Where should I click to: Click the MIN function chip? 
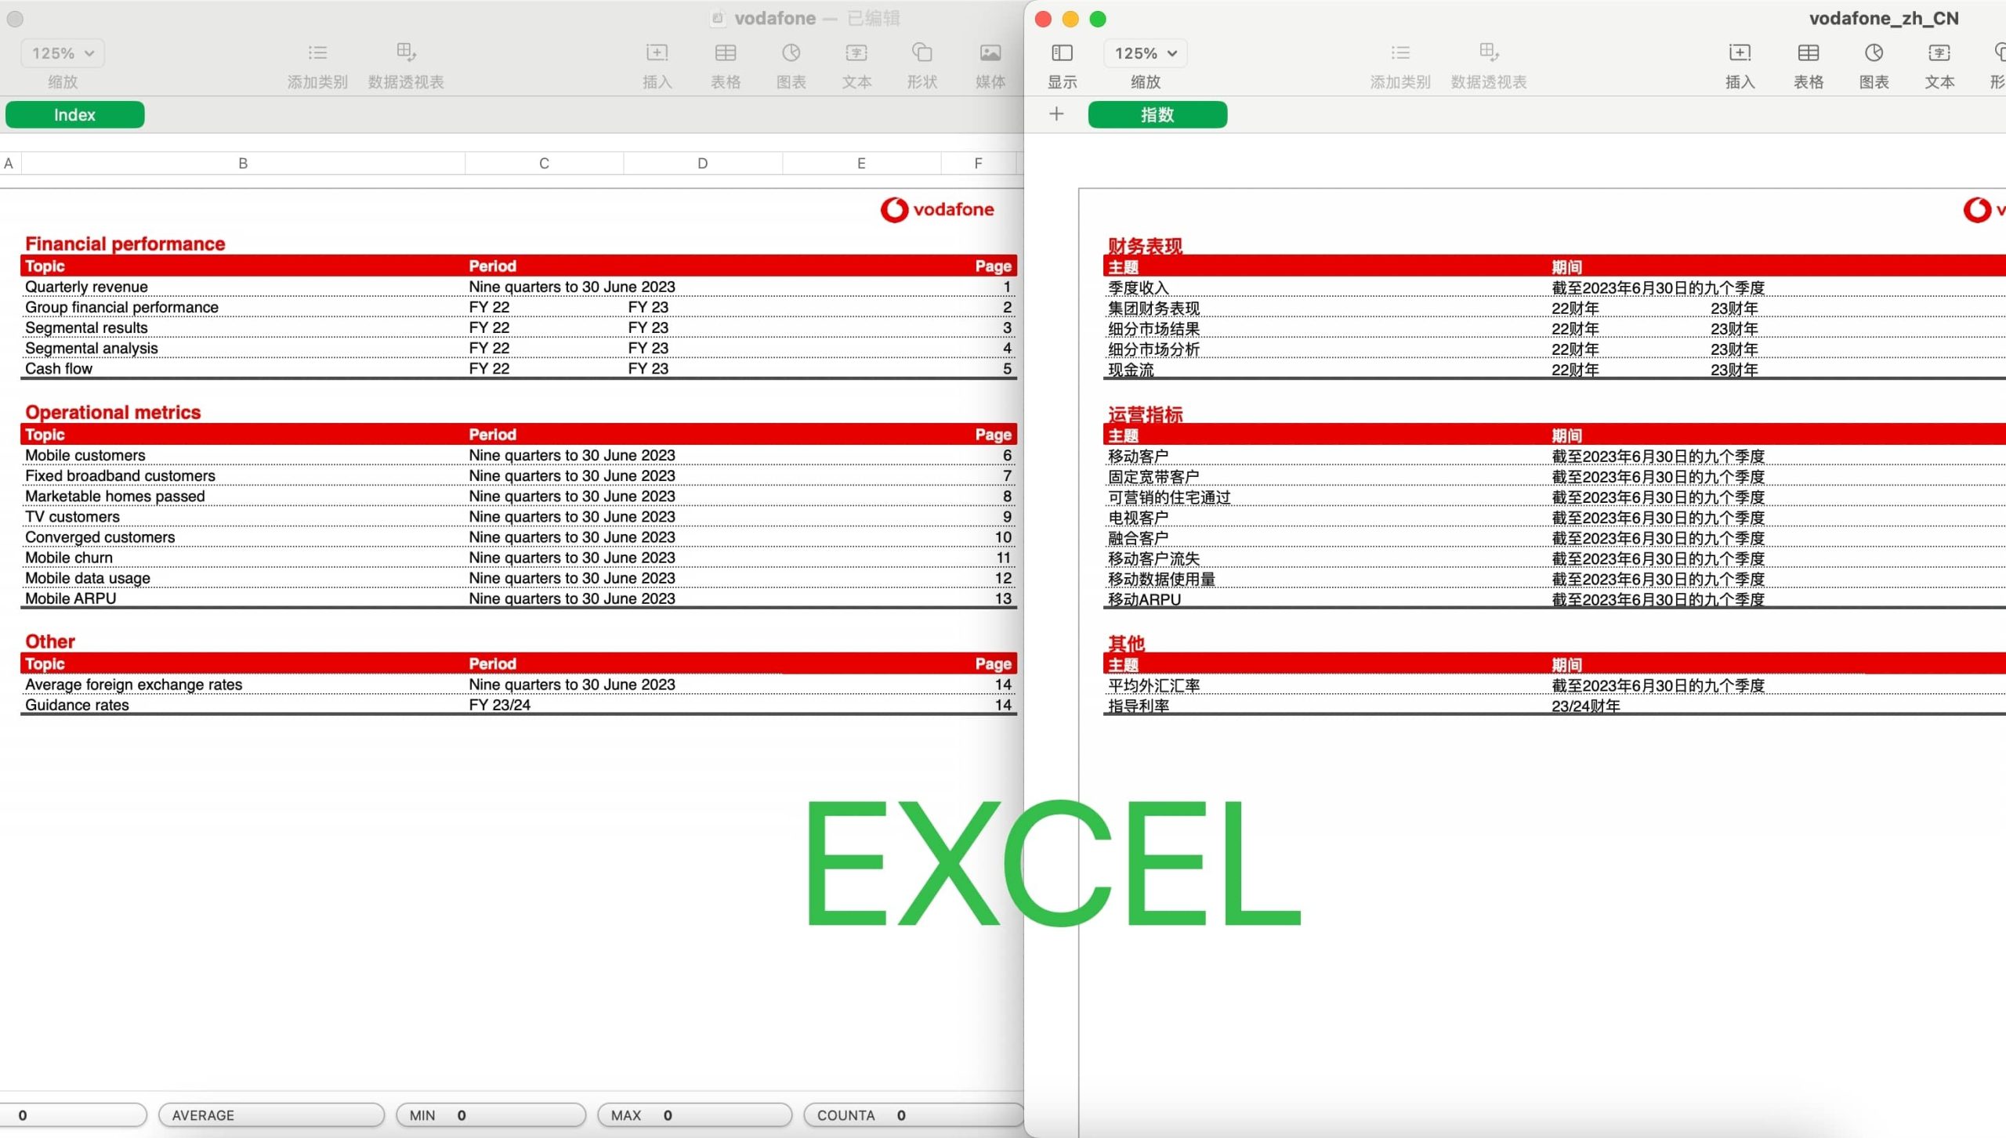coord(491,1115)
